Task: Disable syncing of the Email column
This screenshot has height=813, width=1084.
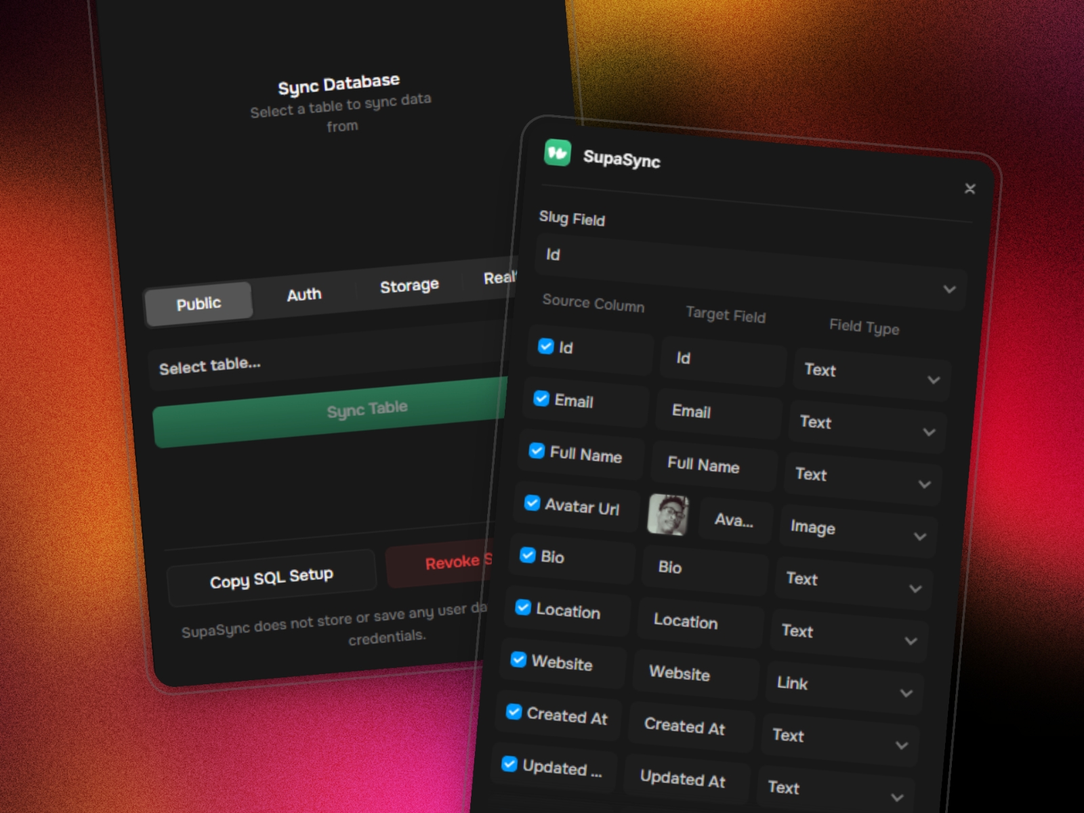Action: click(541, 399)
